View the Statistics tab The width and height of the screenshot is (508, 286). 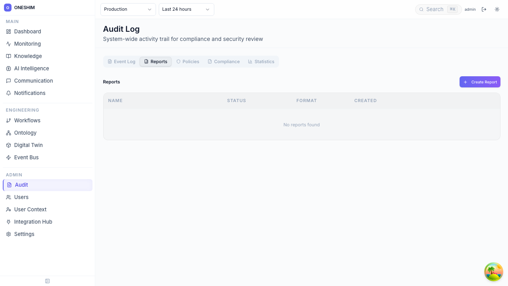click(261, 62)
